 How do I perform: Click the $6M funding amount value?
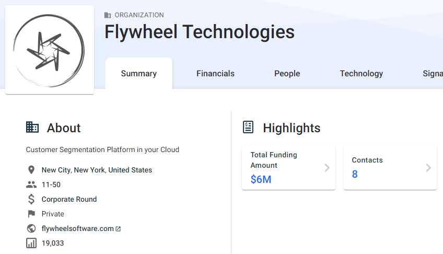[261, 180]
